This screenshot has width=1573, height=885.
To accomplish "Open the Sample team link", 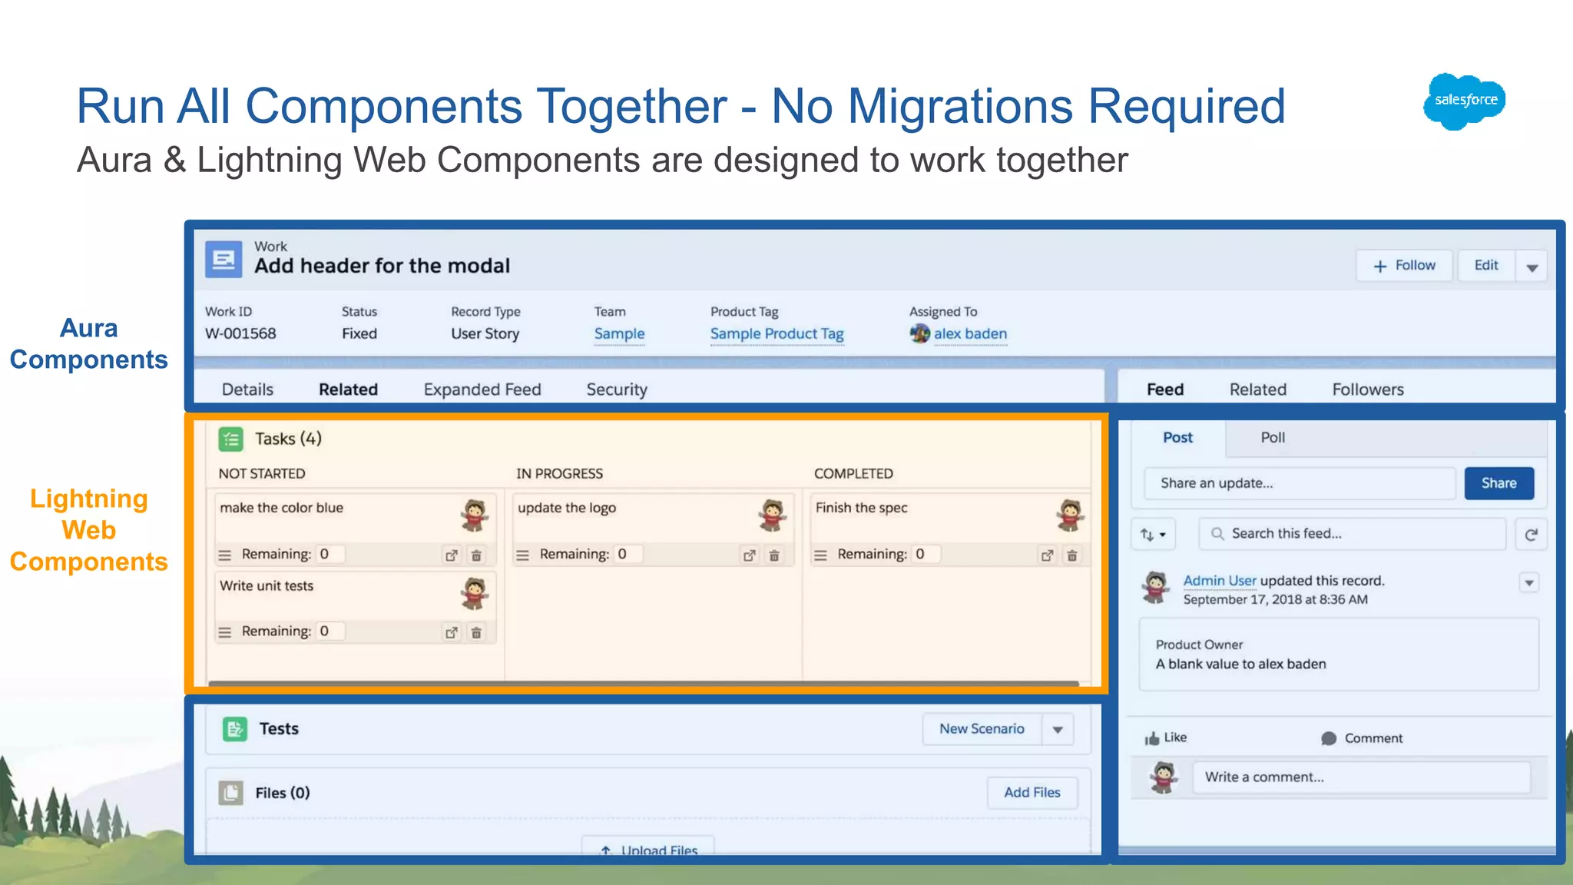I will pos(619,334).
